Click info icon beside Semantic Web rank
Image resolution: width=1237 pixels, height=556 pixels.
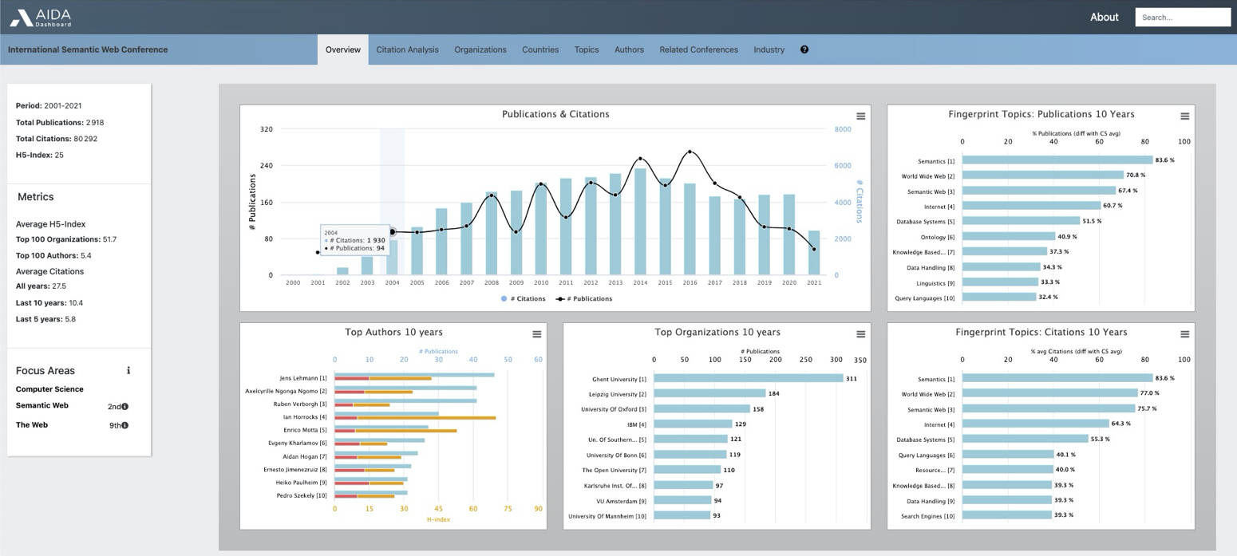(124, 407)
